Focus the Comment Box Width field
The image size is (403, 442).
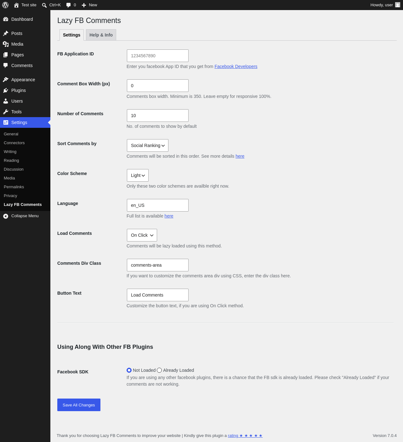click(158, 86)
